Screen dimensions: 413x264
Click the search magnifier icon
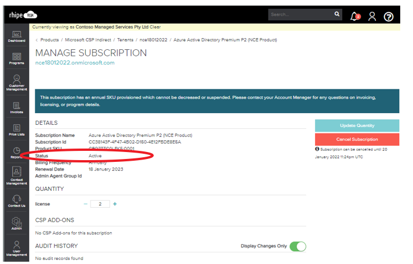(x=337, y=14)
